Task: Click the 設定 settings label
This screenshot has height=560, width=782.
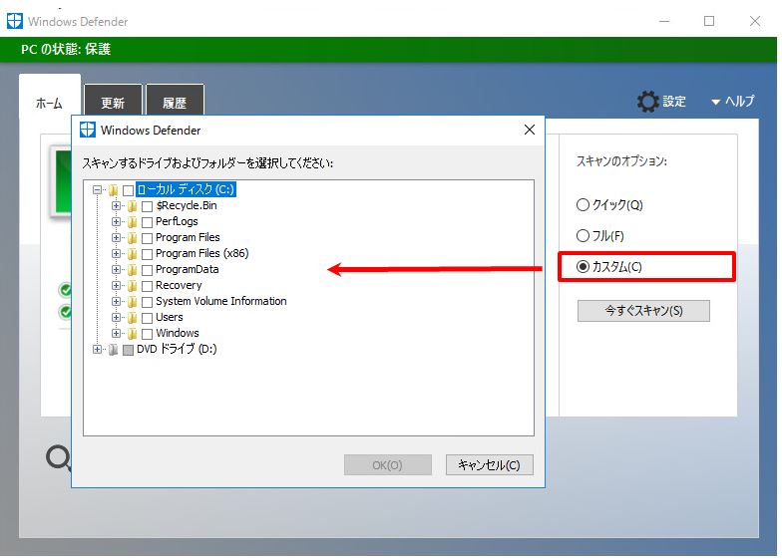Action: 674,102
